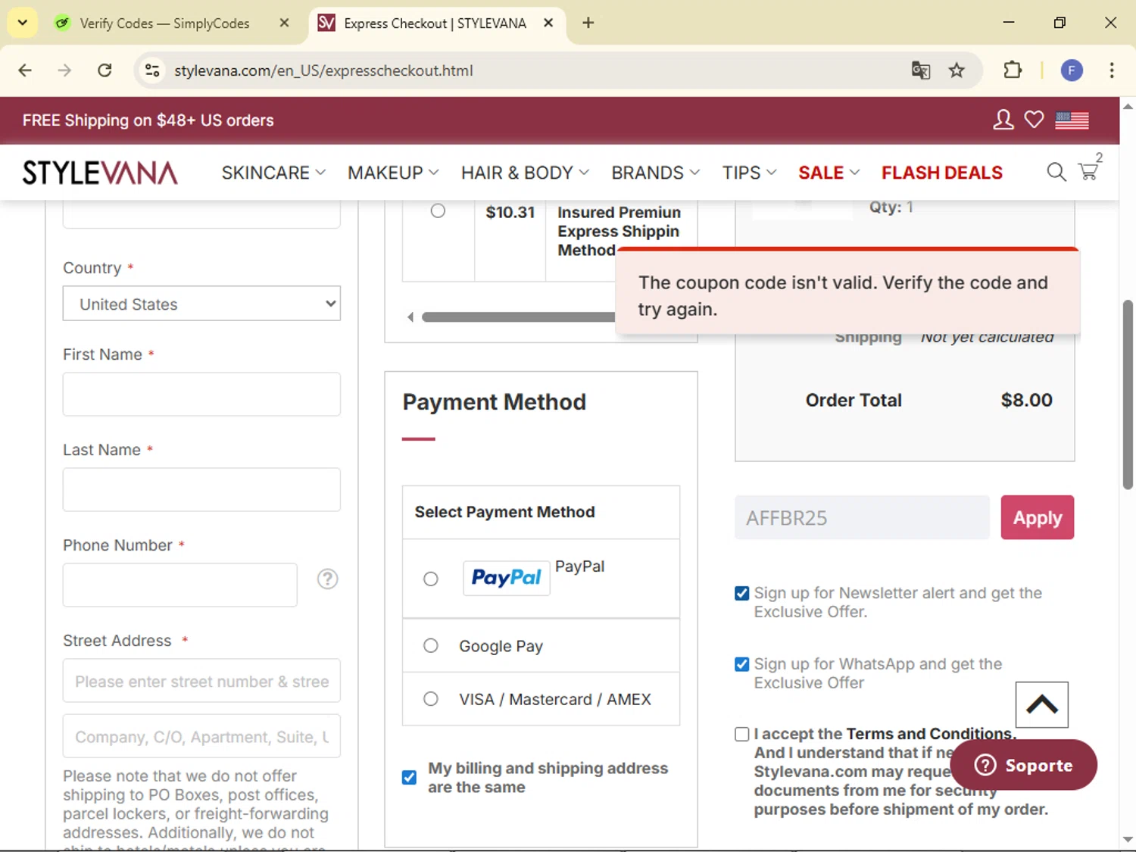Bookmark this page with the star icon
This screenshot has height=852, width=1136.
click(x=957, y=70)
